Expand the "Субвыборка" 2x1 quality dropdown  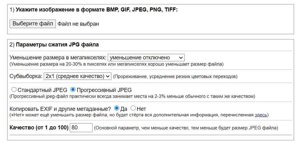pos(77,76)
